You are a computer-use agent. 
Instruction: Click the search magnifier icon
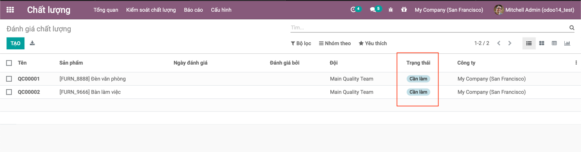pos(572,28)
